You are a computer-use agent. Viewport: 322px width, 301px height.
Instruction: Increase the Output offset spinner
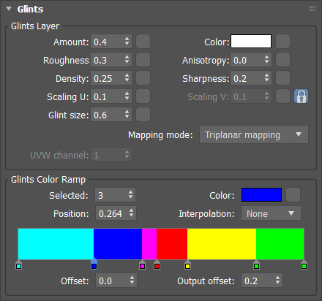point(277,278)
